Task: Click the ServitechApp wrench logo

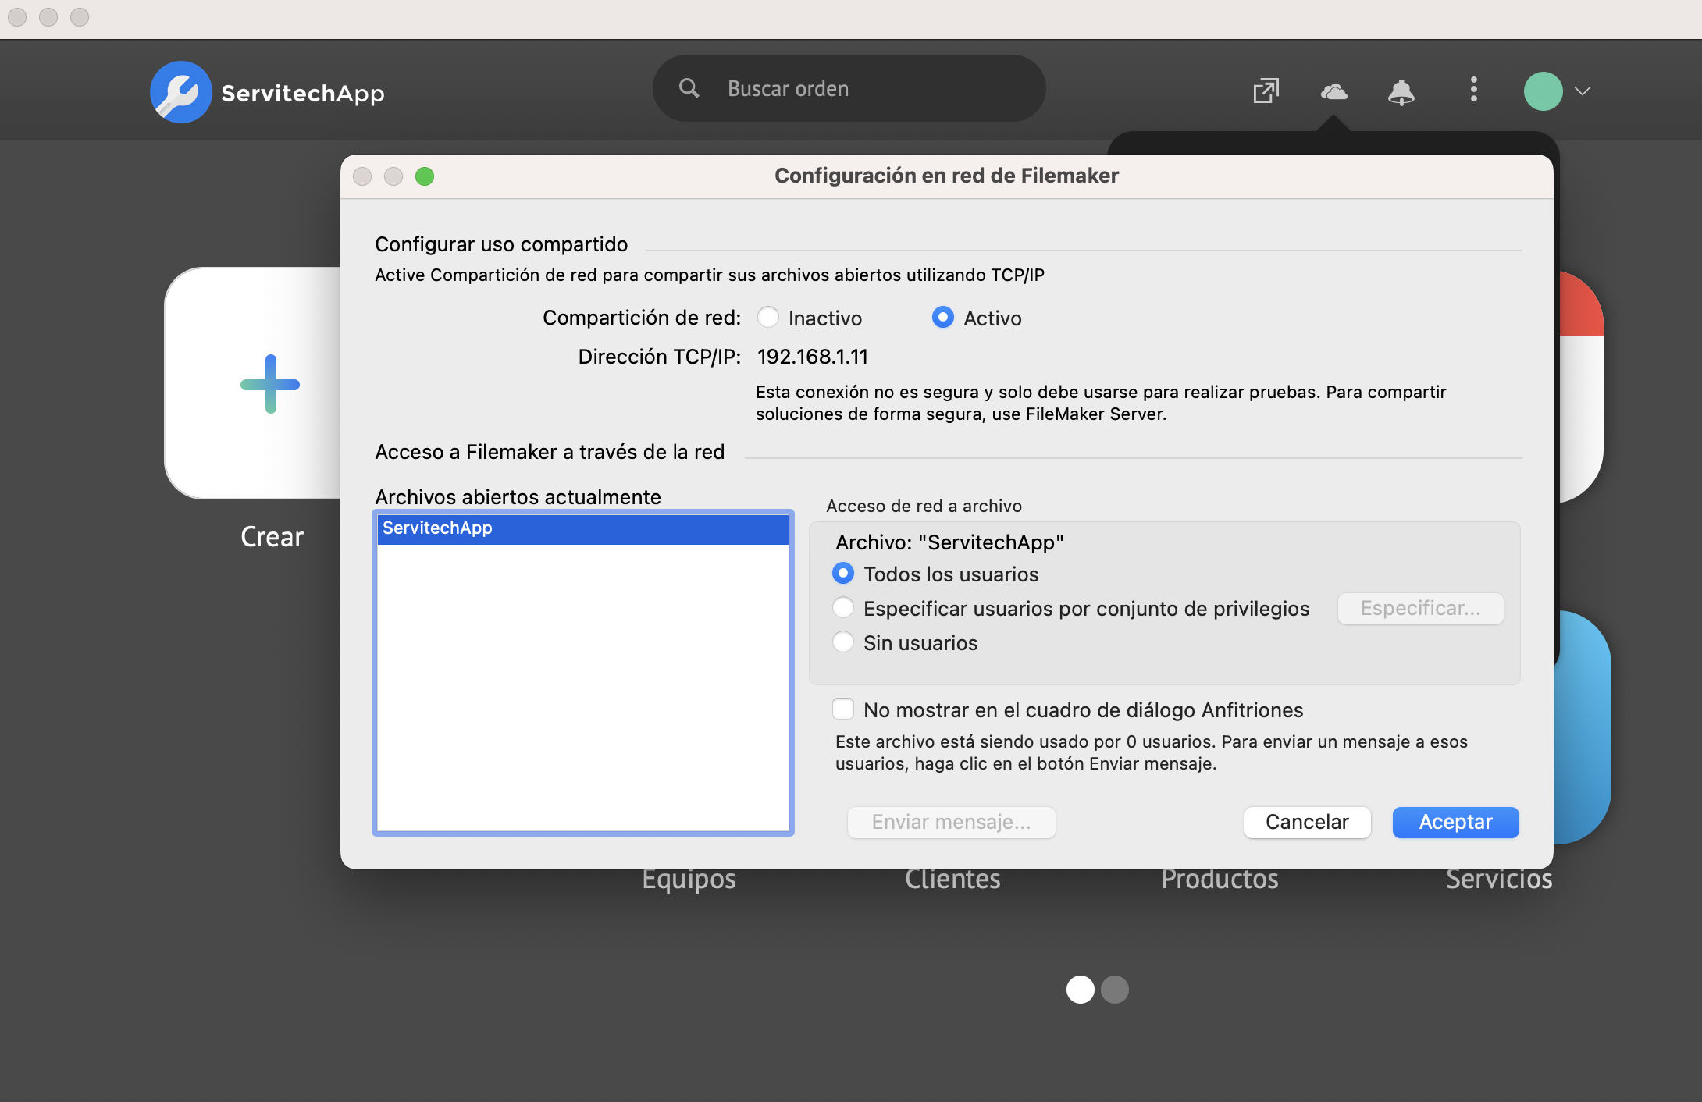Action: [x=180, y=92]
